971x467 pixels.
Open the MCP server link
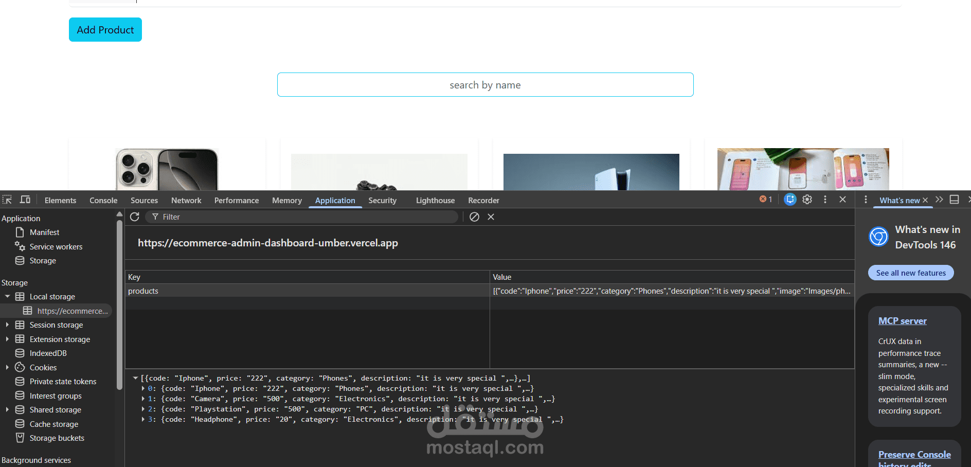point(903,321)
